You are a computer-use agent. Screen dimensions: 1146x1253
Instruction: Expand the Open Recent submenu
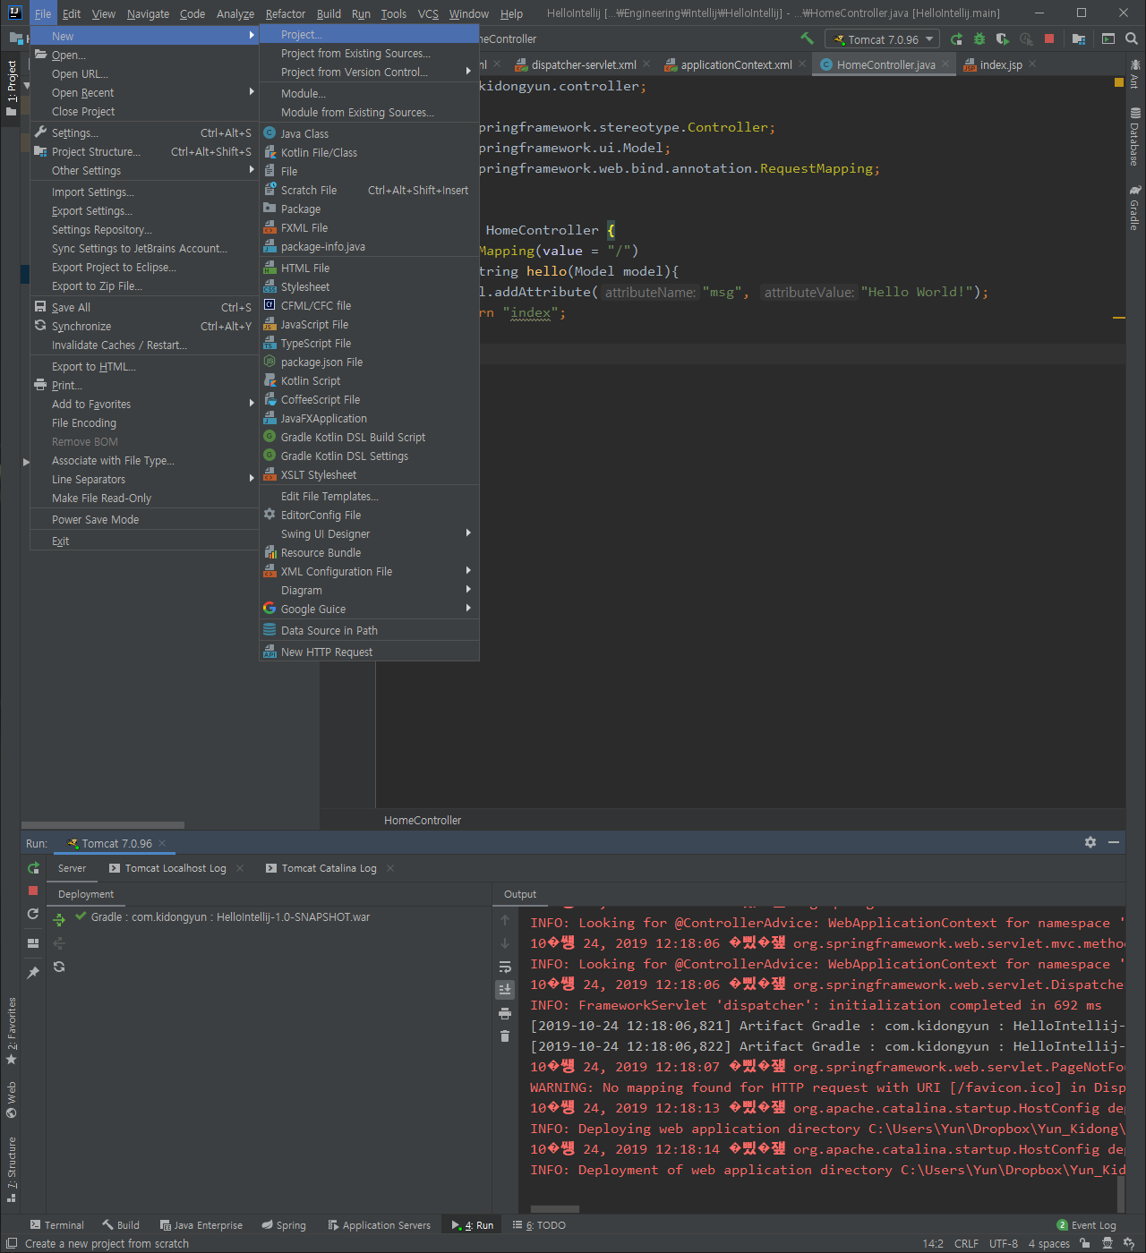click(143, 92)
